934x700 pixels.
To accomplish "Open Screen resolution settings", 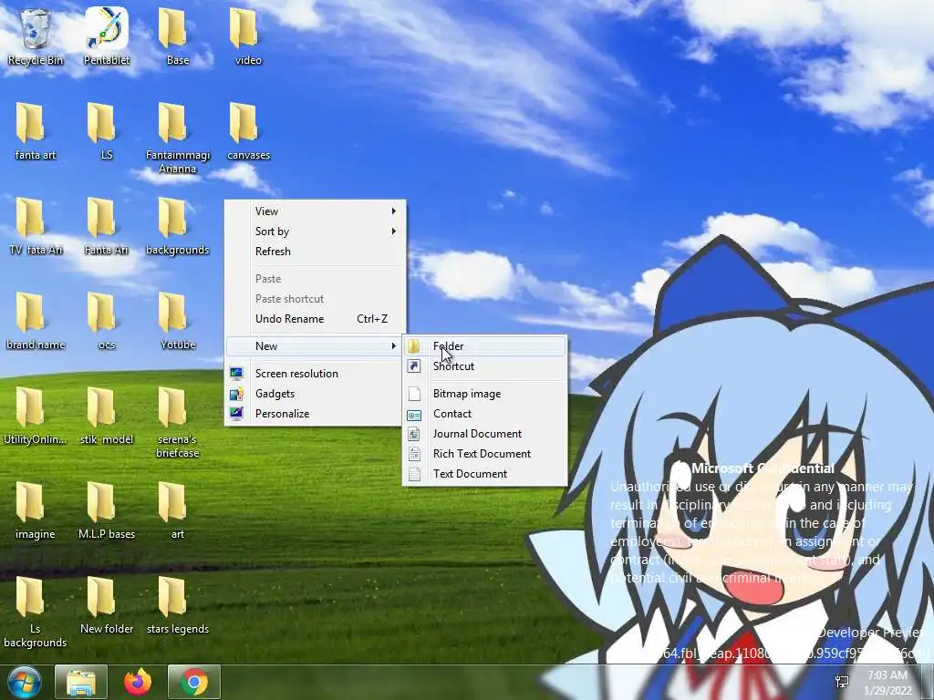I will (315, 373).
